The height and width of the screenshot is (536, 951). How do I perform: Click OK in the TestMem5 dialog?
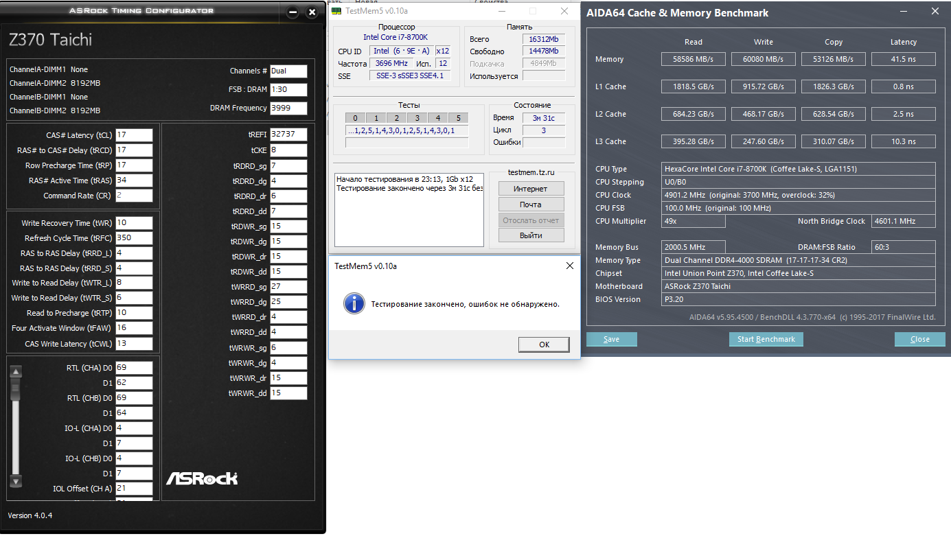click(x=544, y=345)
